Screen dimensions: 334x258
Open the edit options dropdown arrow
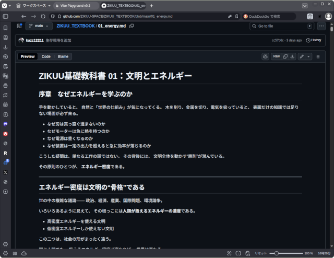click(x=308, y=56)
